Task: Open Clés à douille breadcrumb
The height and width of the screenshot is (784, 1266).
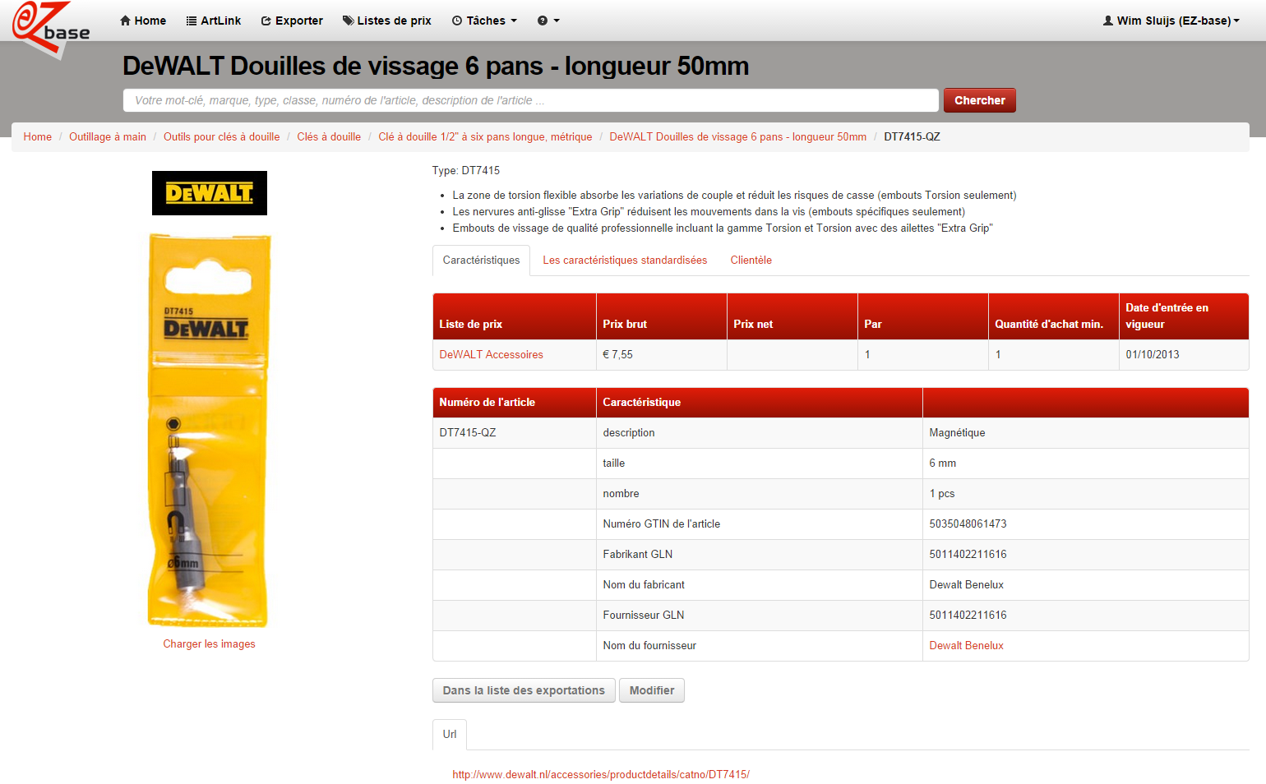Action: click(x=329, y=137)
